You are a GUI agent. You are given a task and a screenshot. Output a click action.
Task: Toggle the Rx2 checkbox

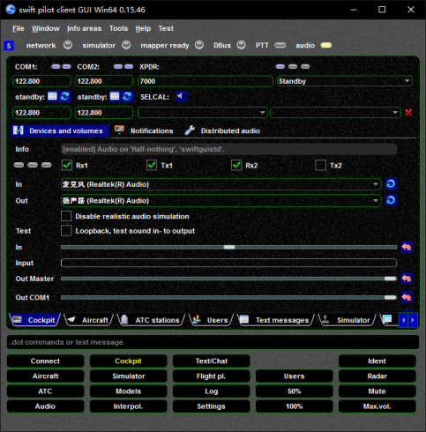236,165
